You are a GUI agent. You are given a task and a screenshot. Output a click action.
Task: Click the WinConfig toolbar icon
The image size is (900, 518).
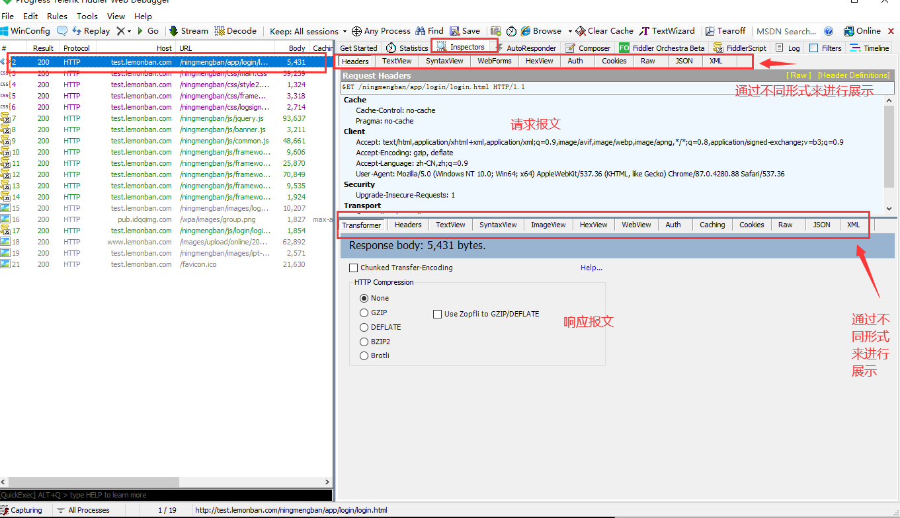pyautogui.click(x=29, y=30)
